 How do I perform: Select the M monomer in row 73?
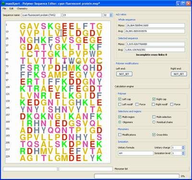coord(72,68)
